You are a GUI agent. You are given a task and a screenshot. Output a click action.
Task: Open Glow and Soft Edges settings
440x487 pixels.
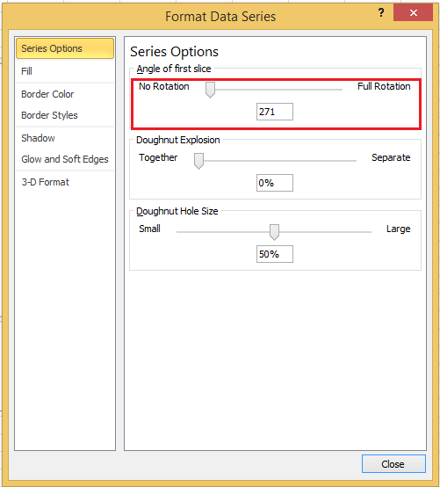coord(65,159)
